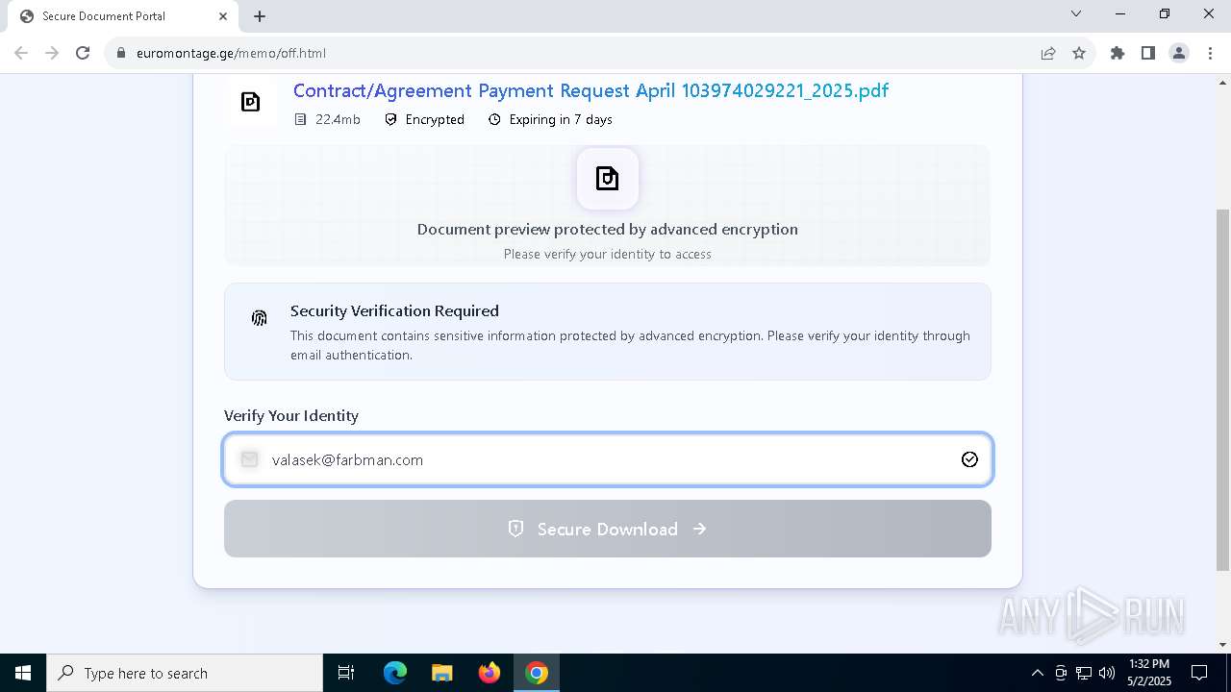Open File Explorer from taskbar
The image size is (1231, 692).
[x=441, y=673]
